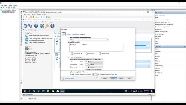Open File Explorer in the VM taskbar

pos(48,91)
